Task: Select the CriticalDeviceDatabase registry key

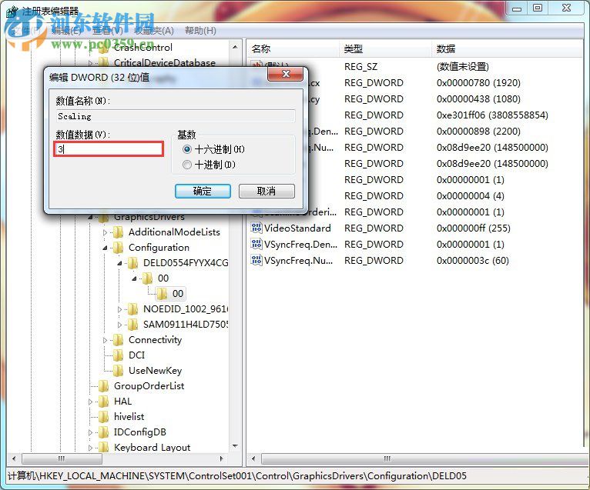Action: click(x=164, y=63)
